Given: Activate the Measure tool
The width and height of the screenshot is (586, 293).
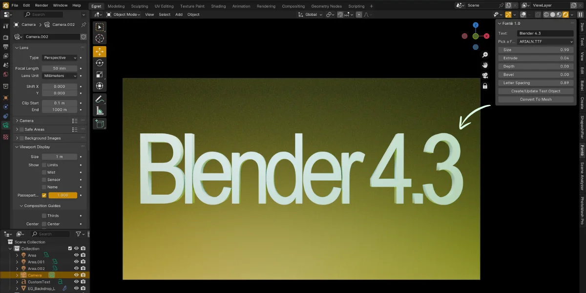Looking at the screenshot, I should click(100, 112).
